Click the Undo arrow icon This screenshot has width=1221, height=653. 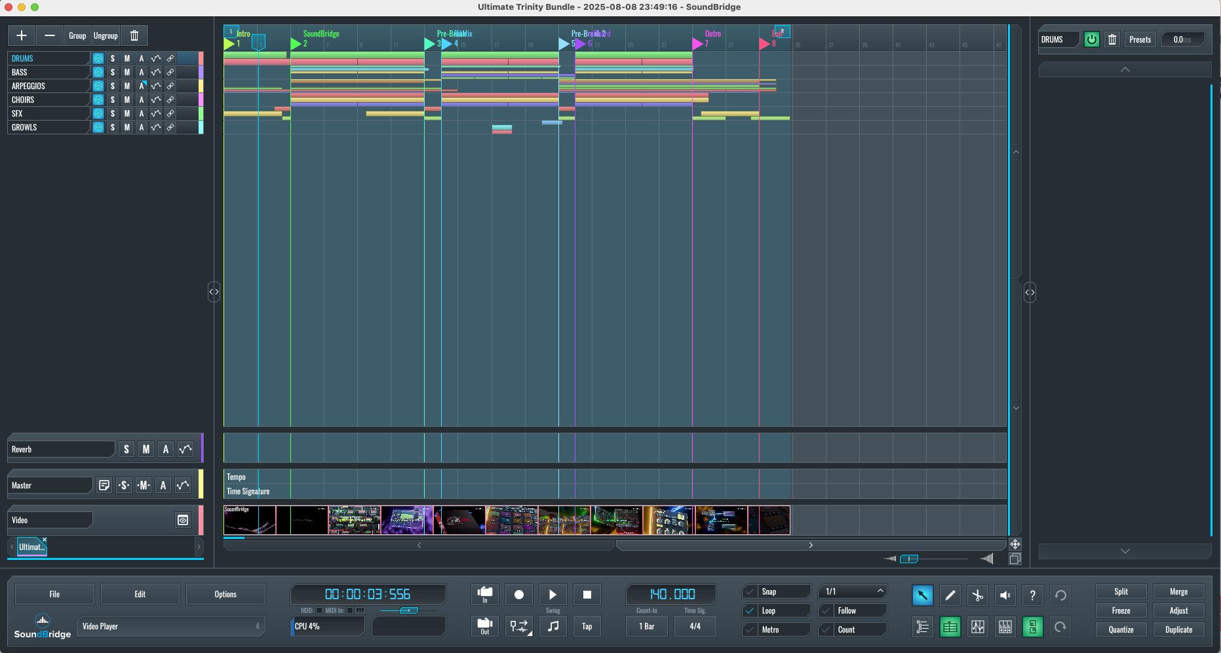point(1060,595)
